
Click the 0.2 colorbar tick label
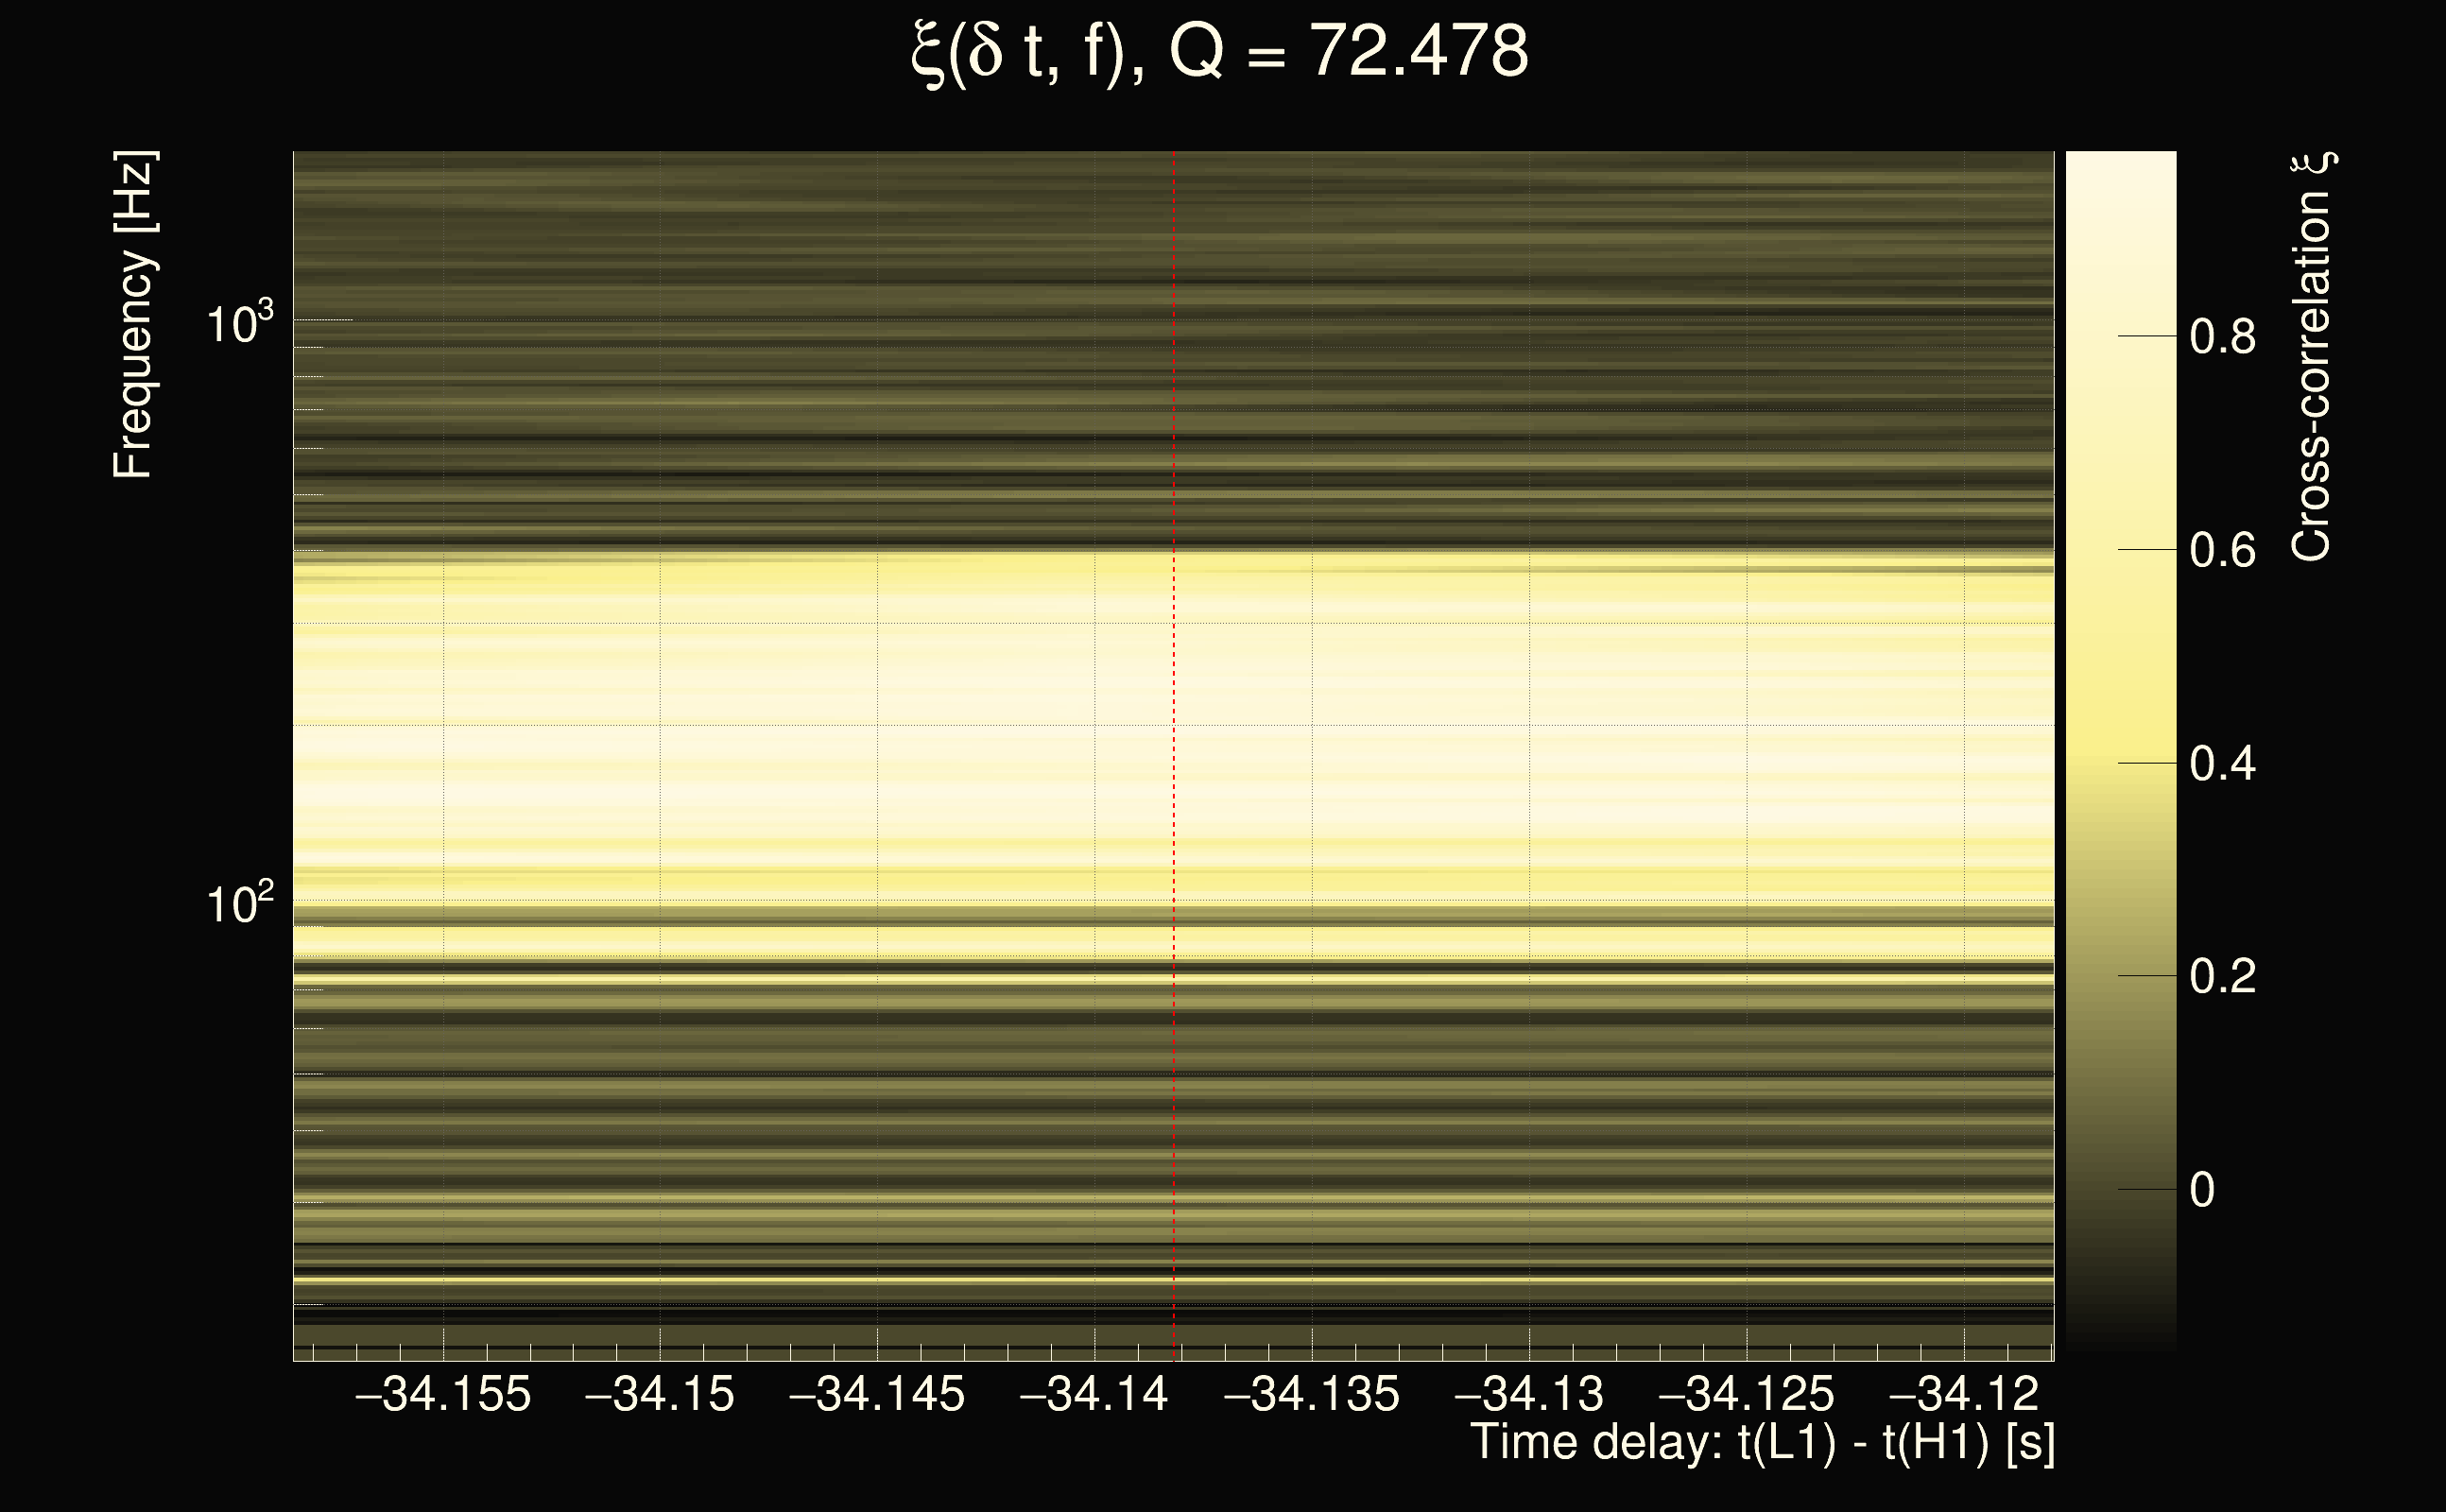pyautogui.click(x=2222, y=977)
